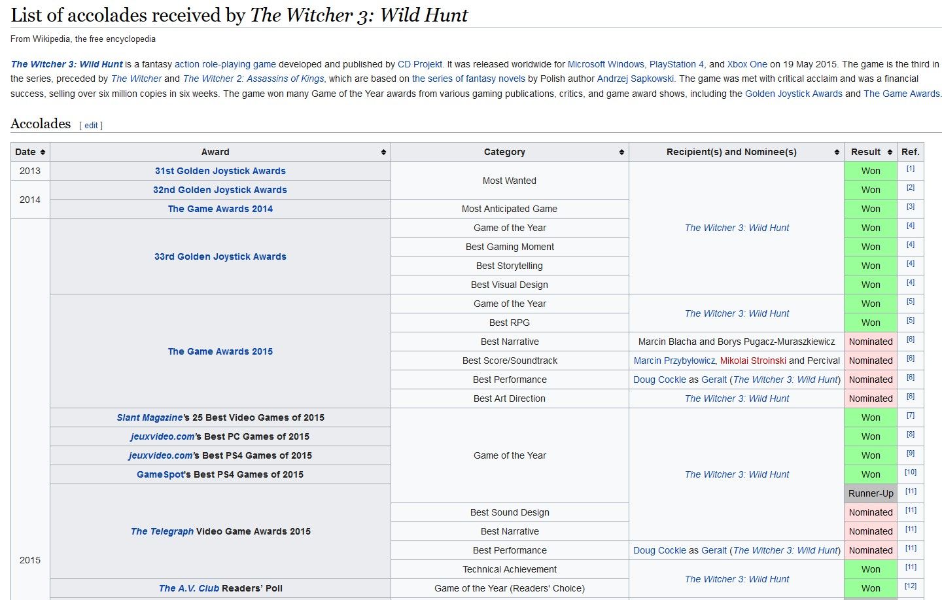Viewport: 942px width, 600px height.
Task: Click the 'Accolades' section heading
Action: [41, 124]
